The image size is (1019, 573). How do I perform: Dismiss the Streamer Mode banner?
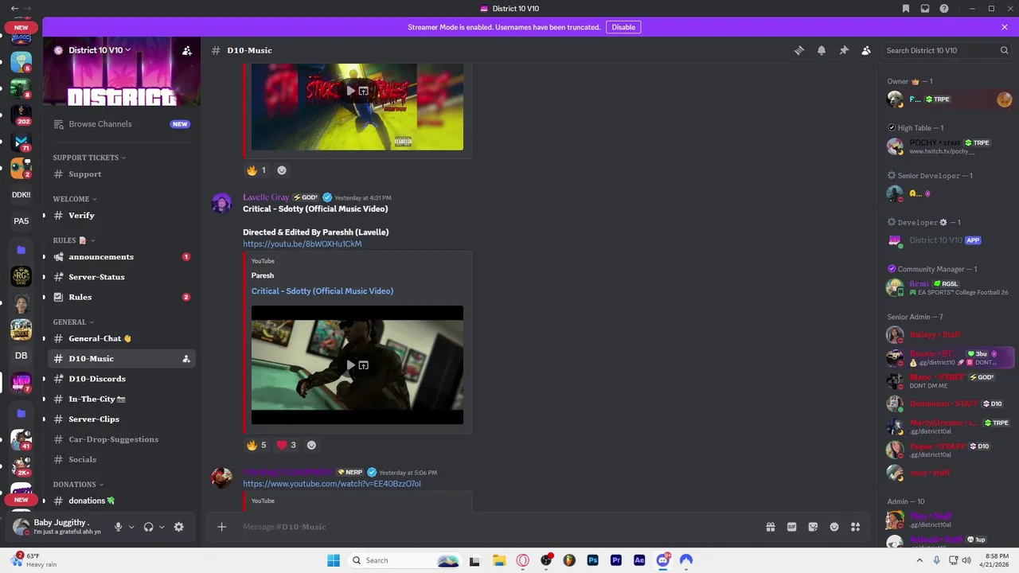coord(1005,27)
